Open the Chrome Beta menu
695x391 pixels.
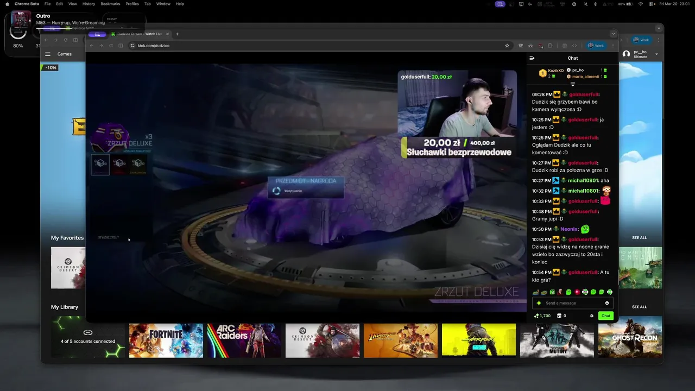coord(27,4)
